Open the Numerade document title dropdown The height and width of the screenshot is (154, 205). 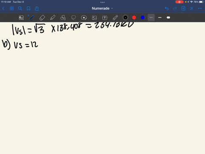click(102, 9)
